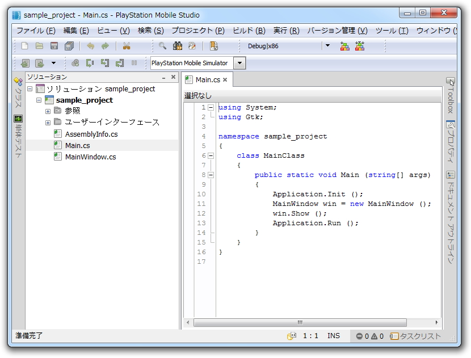The height and width of the screenshot is (358, 471).
Task: Open the ビュー (V) menu
Action: click(113, 31)
